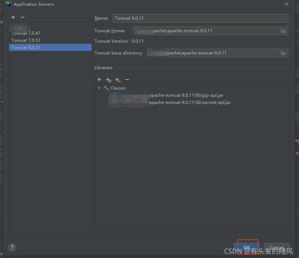
Task: Select Tomcat 7.0.57 in server list
Action: point(50,40)
